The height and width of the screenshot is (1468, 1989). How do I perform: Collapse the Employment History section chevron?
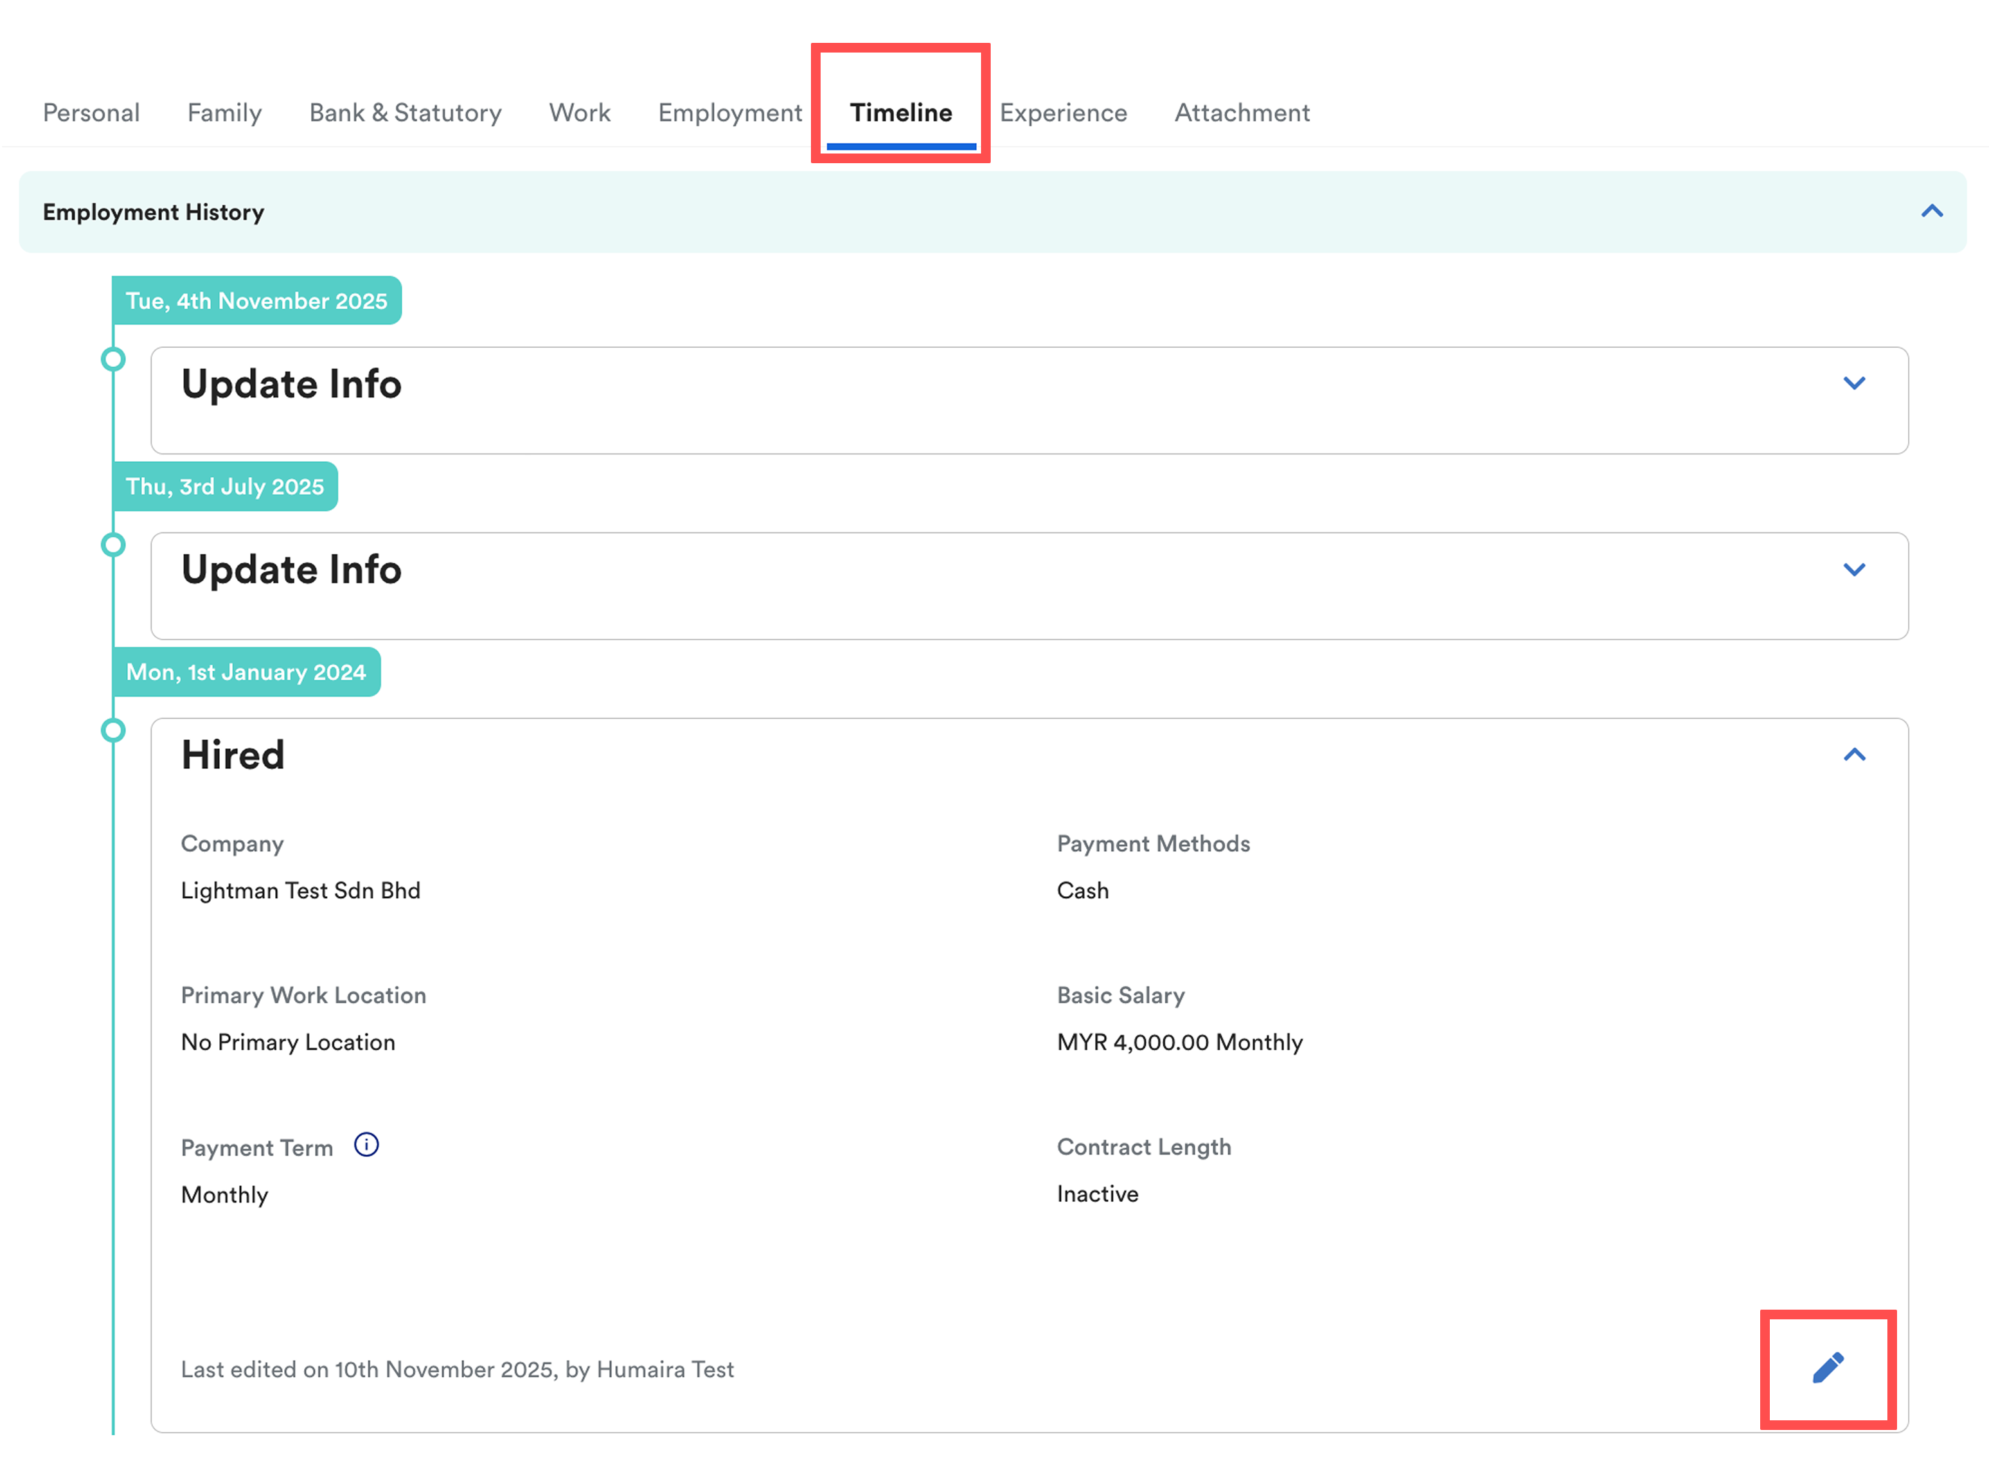1931,212
